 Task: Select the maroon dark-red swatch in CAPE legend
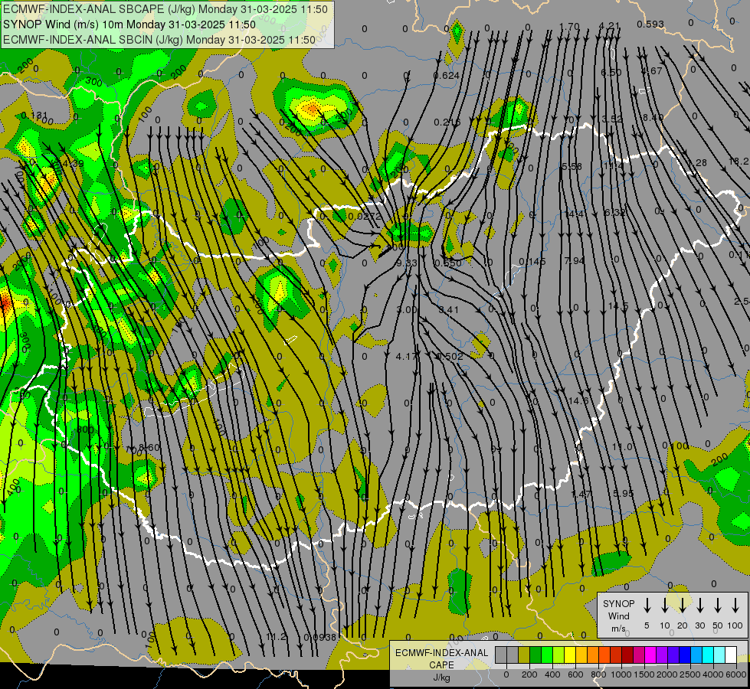click(x=627, y=655)
